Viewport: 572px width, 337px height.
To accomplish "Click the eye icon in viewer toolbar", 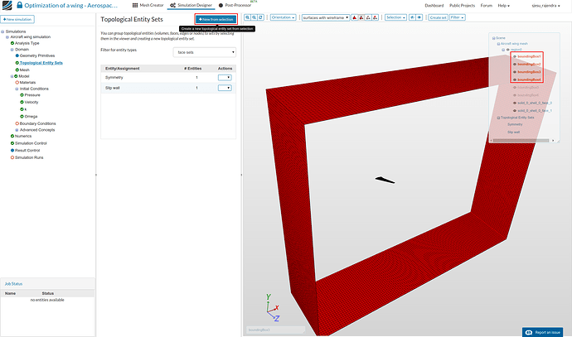I will (x=419, y=17).
